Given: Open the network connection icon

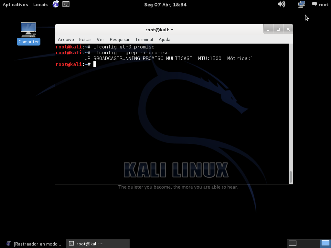Looking at the screenshot, I should [x=302, y=4].
